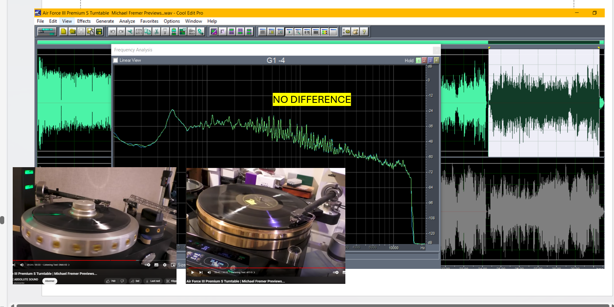Click the Last ned download button

pyautogui.click(x=153, y=281)
